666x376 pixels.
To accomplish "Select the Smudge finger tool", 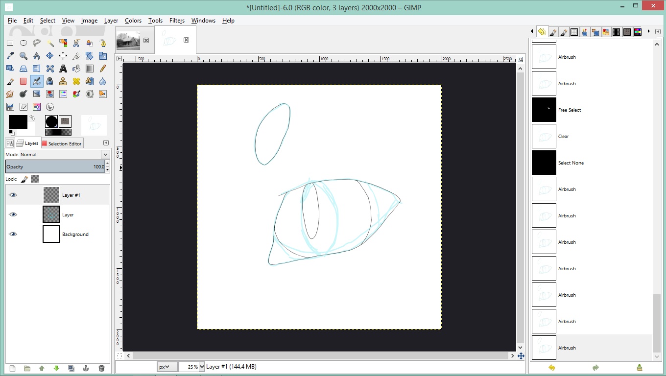I will [10, 94].
